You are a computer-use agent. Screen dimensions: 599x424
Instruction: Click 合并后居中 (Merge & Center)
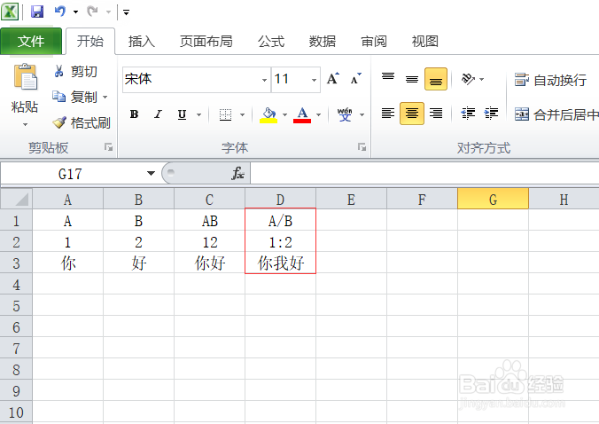[x=556, y=114]
